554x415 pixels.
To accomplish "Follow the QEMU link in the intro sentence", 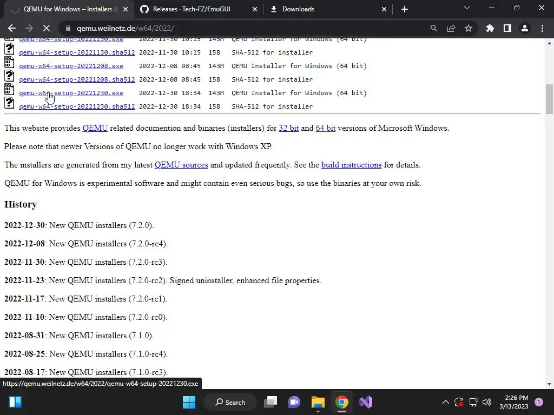I will [95, 128].
